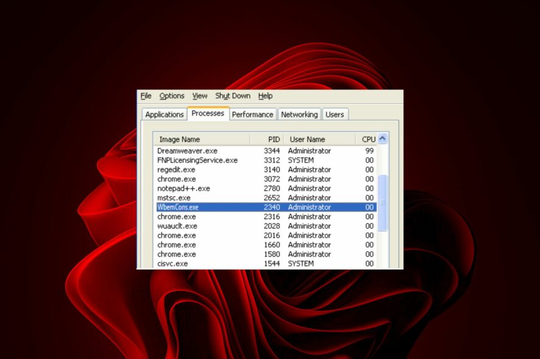Click PID value 2028
The height and width of the screenshot is (359, 540).
tap(272, 226)
